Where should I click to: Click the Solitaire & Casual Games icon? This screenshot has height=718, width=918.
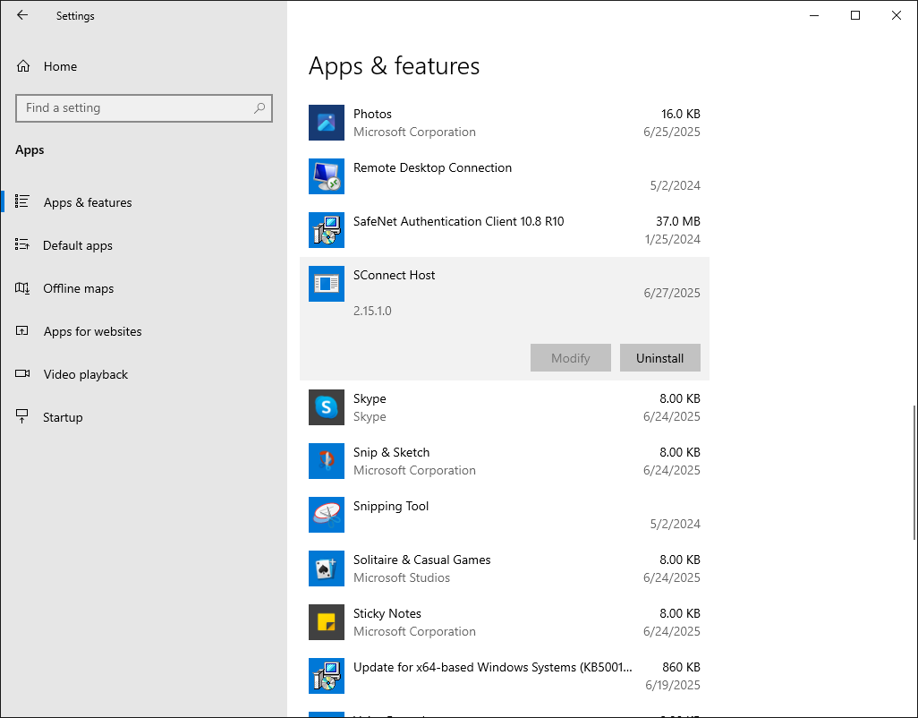tap(327, 568)
